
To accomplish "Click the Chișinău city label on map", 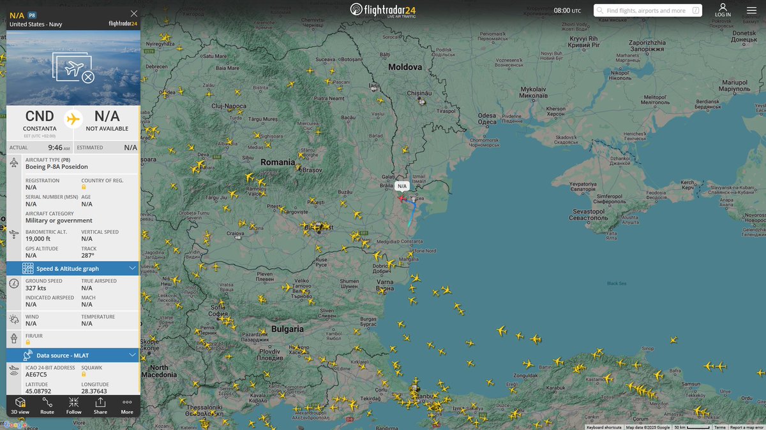I will [420, 92].
